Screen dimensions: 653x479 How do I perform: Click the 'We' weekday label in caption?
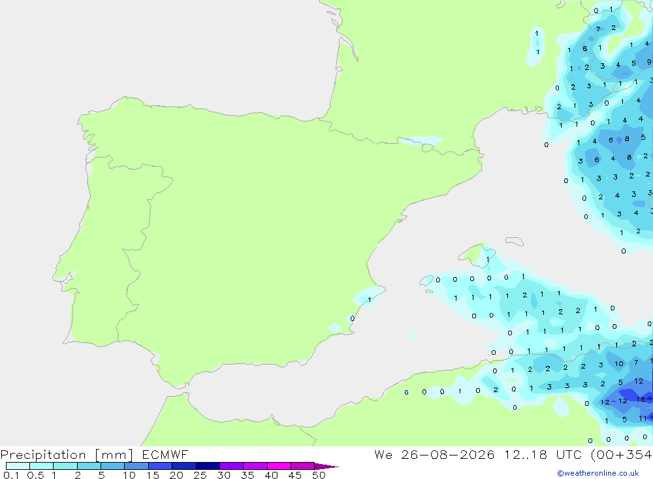point(383,454)
